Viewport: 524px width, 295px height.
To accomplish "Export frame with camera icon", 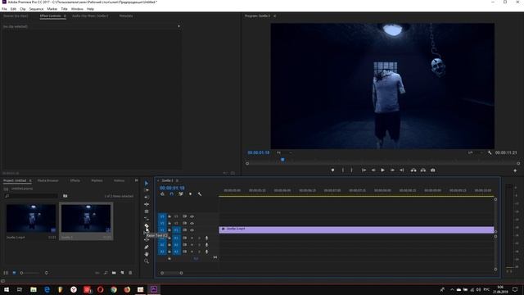I will 433,170.
